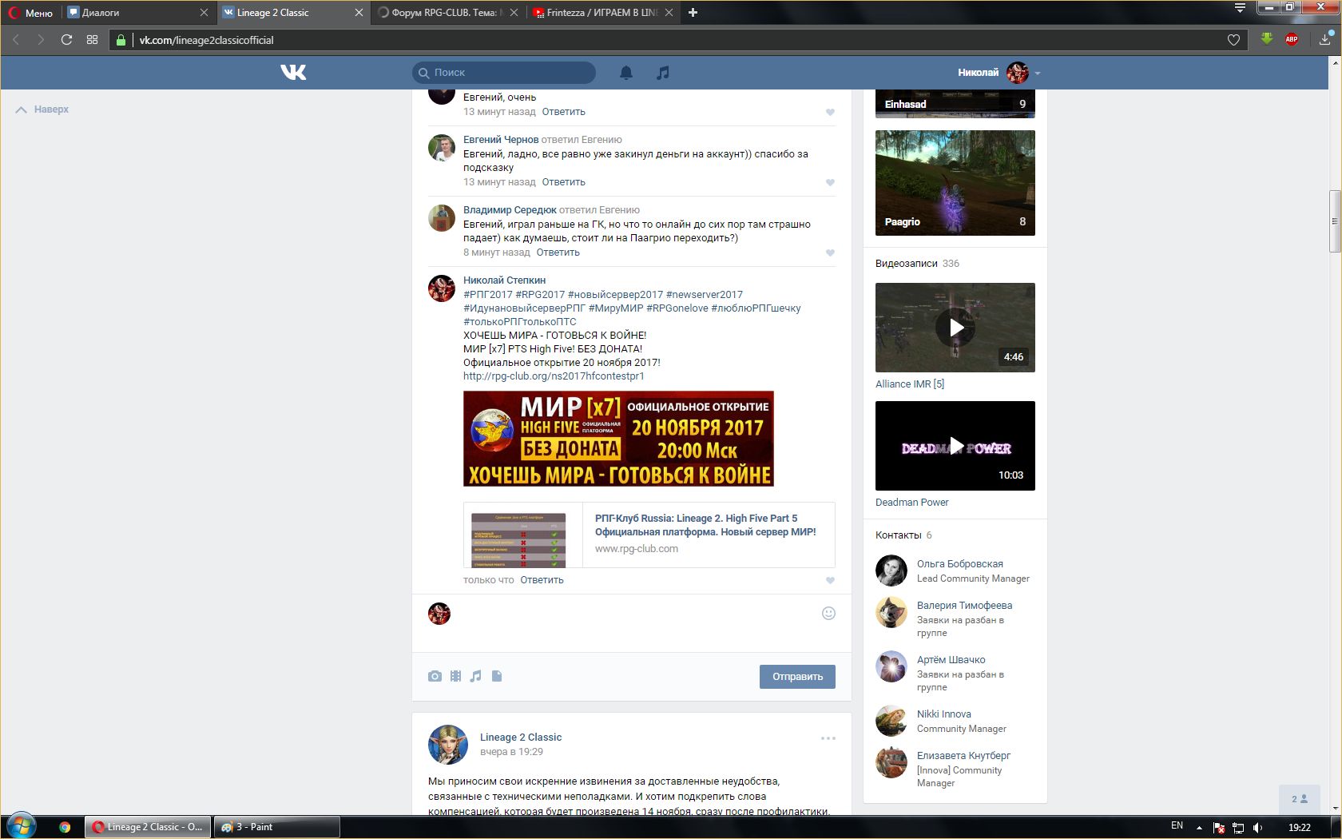The image size is (1342, 839).
Task: Open the music player note icon in header
Action: point(662,73)
